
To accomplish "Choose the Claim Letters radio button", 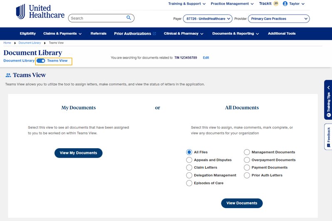I will (x=189, y=168).
